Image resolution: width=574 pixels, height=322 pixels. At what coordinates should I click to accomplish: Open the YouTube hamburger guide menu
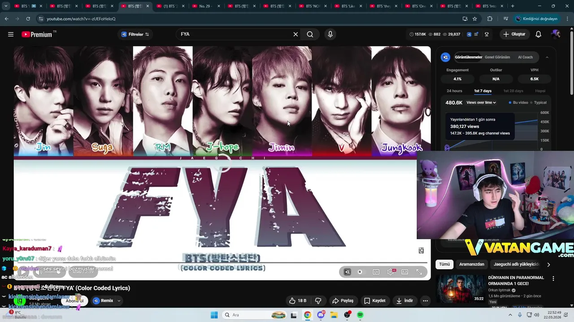click(x=11, y=34)
